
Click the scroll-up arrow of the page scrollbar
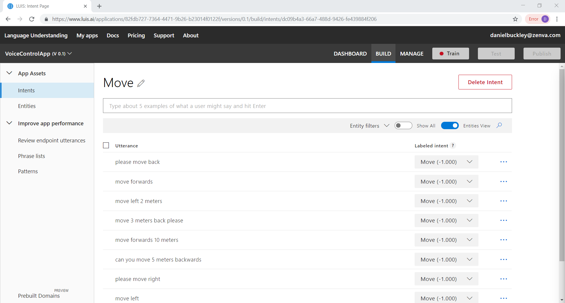click(x=562, y=66)
